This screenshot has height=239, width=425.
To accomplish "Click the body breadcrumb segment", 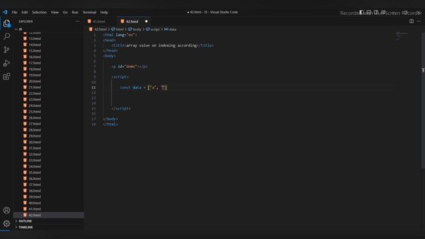I will pyautogui.click(x=135, y=29).
